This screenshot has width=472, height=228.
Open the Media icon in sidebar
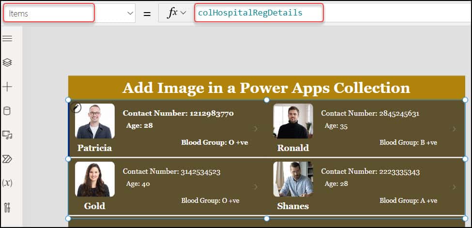point(7,135)
